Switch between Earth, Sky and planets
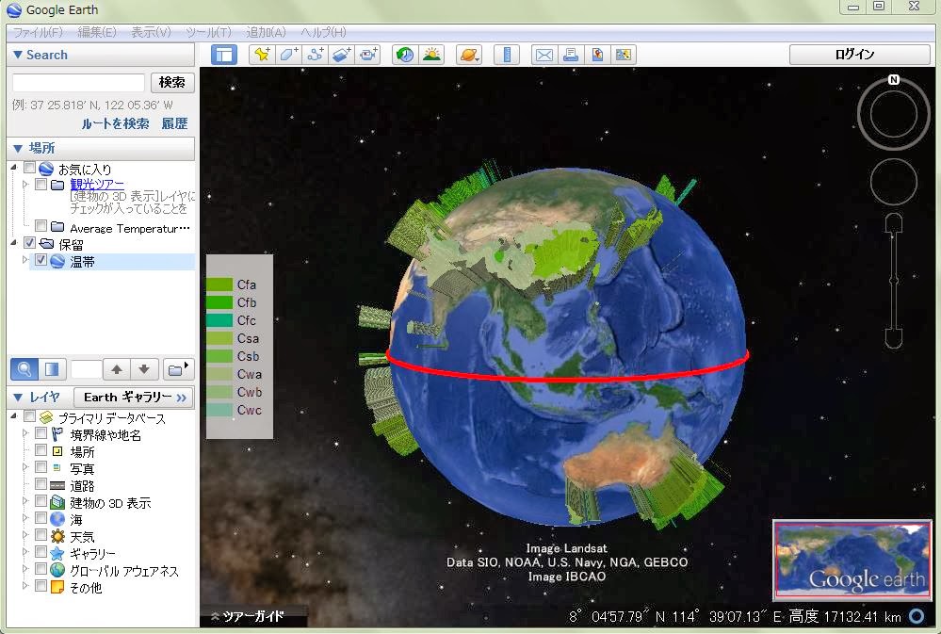The height and width of the screenshot is (634, 941). [469, 55]
